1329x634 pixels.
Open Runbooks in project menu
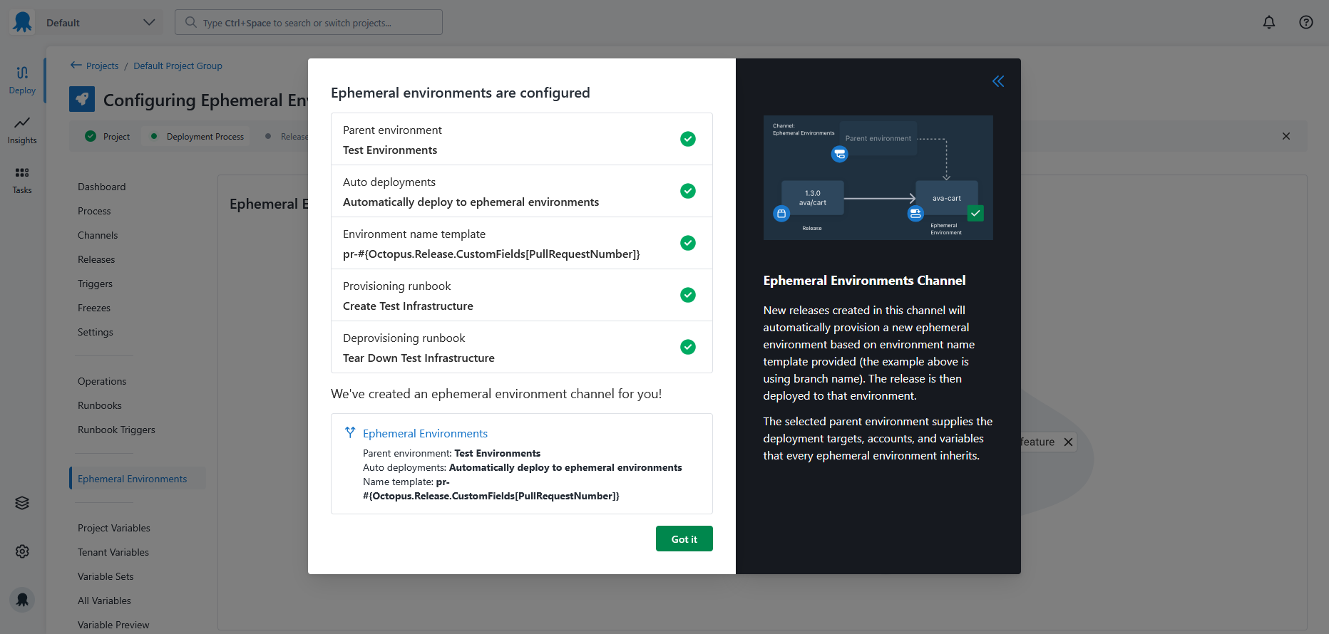pyautogui.click(x=100, y=405)
